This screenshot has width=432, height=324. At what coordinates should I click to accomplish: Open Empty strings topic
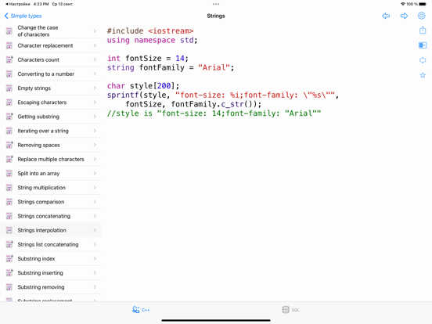(51, 88)
